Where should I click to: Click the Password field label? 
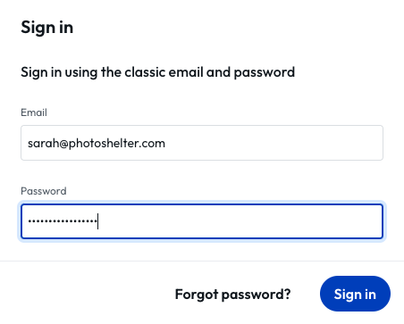tap(44, 191)
